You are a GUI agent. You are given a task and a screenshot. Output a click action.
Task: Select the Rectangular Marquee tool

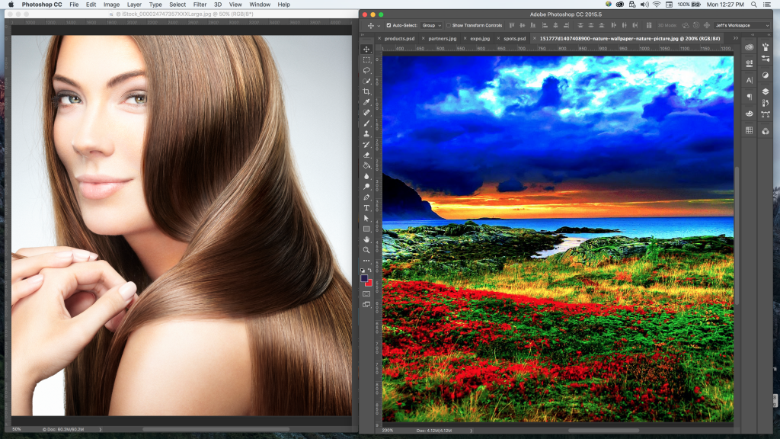[366, 59]
